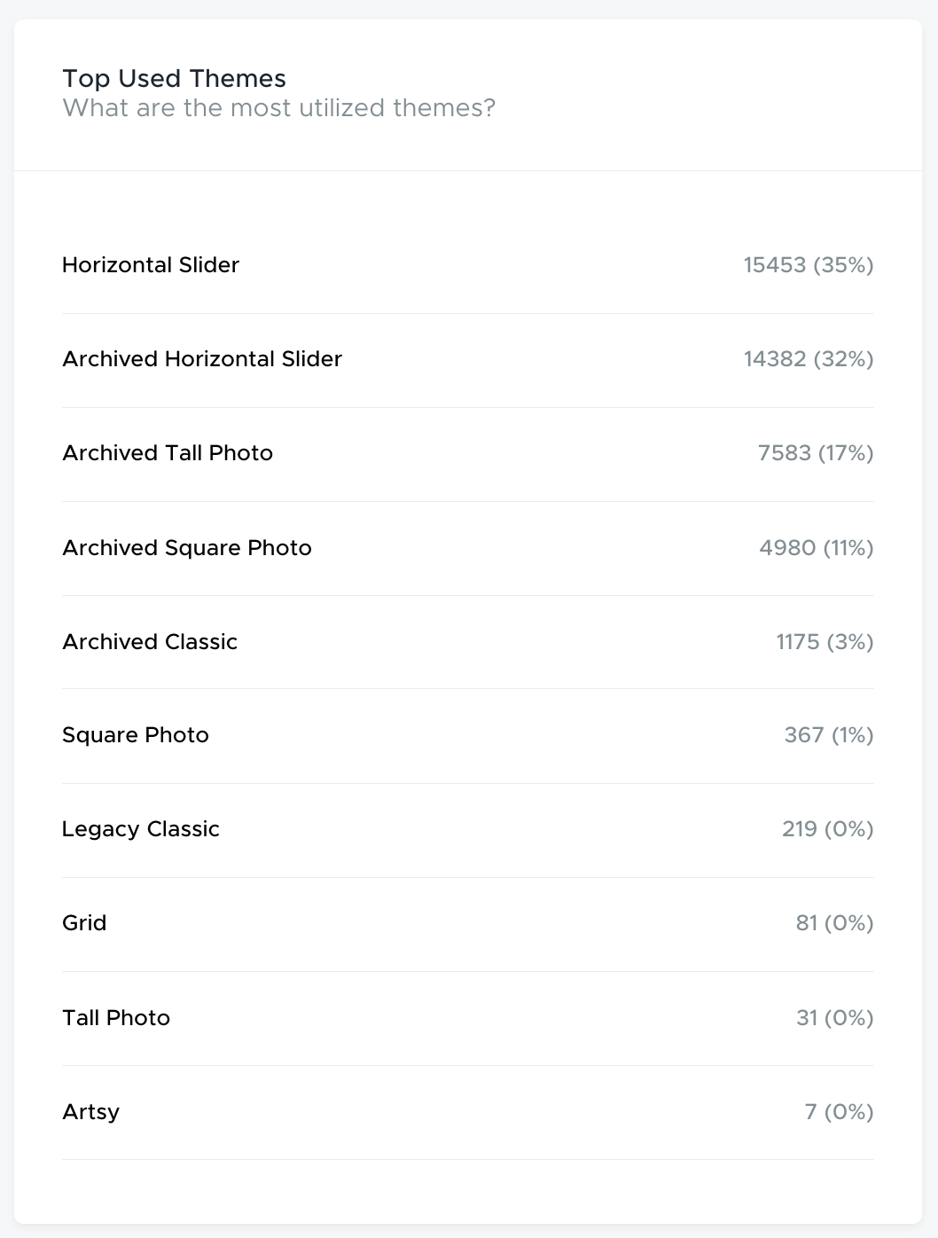Select the 81 (0%) Grid count
Image resolution: width=938 pixels, height=1238 pixels.
834,923
